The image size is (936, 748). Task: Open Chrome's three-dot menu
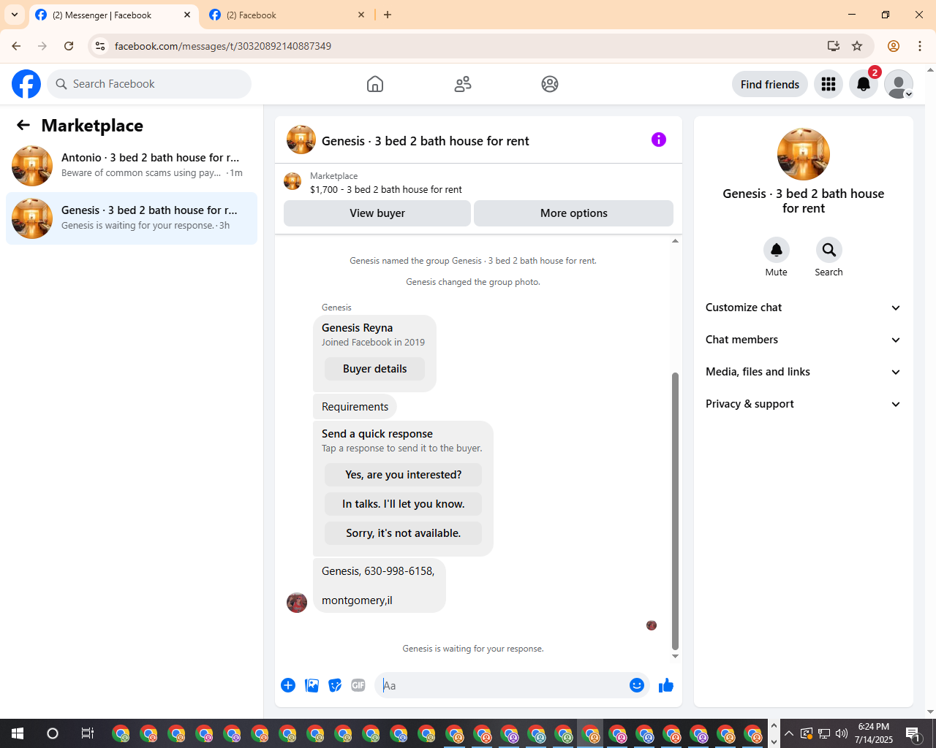click(920, 46)
